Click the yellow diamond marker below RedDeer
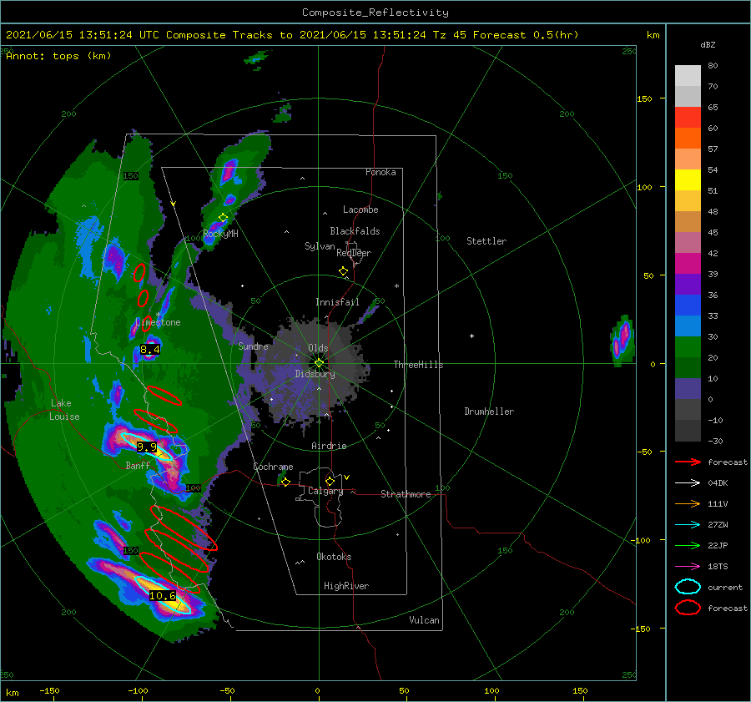This screenshot has height=702, width=751. pyautogui.click(x=344, y=271)
